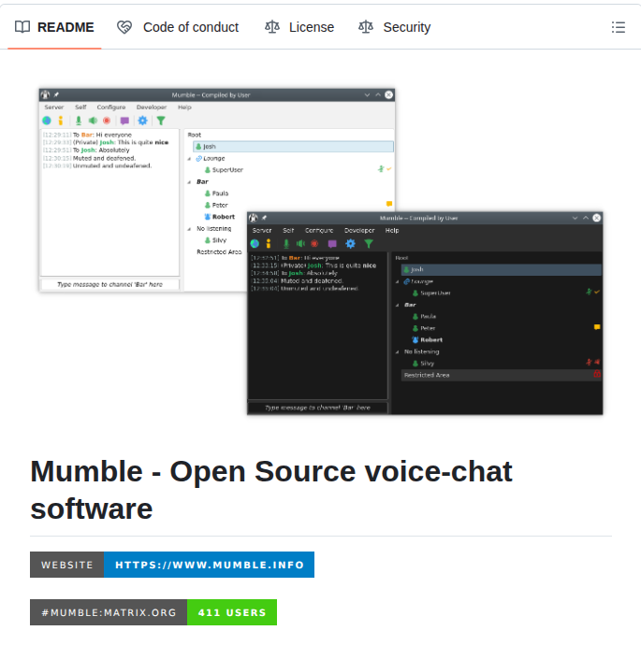641x645 pixels.
Task: Open the Security tab
Action: click(394, 27)
